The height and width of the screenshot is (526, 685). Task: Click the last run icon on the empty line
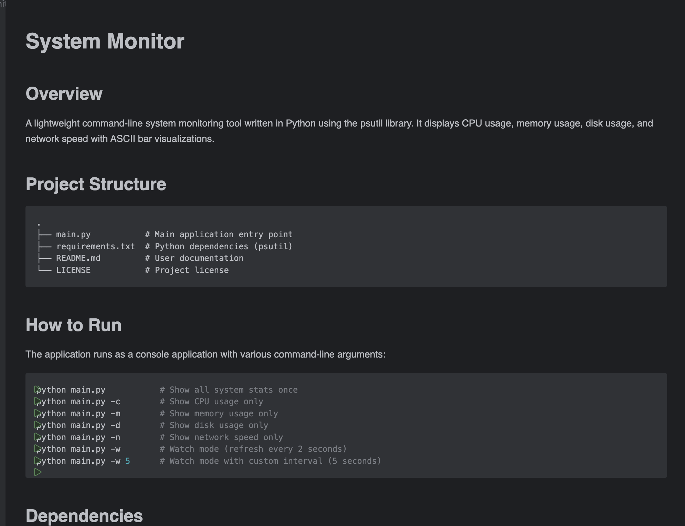point(38,472)
